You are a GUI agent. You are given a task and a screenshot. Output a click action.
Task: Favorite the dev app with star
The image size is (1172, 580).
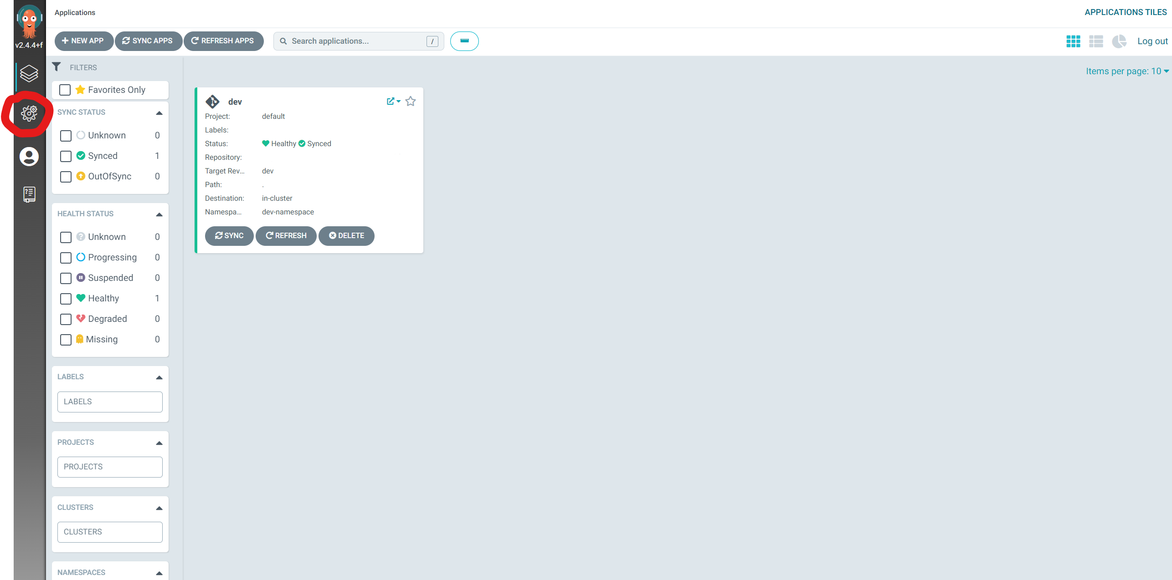(411, 102)
